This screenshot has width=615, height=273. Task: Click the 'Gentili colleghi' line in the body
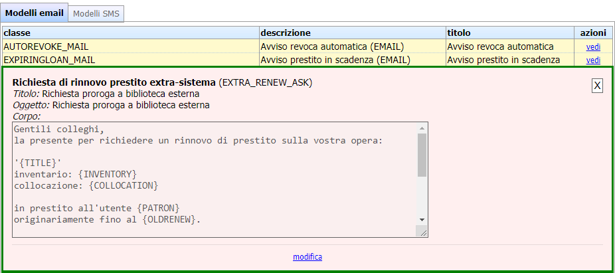pyautogui.click(x=60, y=130)
